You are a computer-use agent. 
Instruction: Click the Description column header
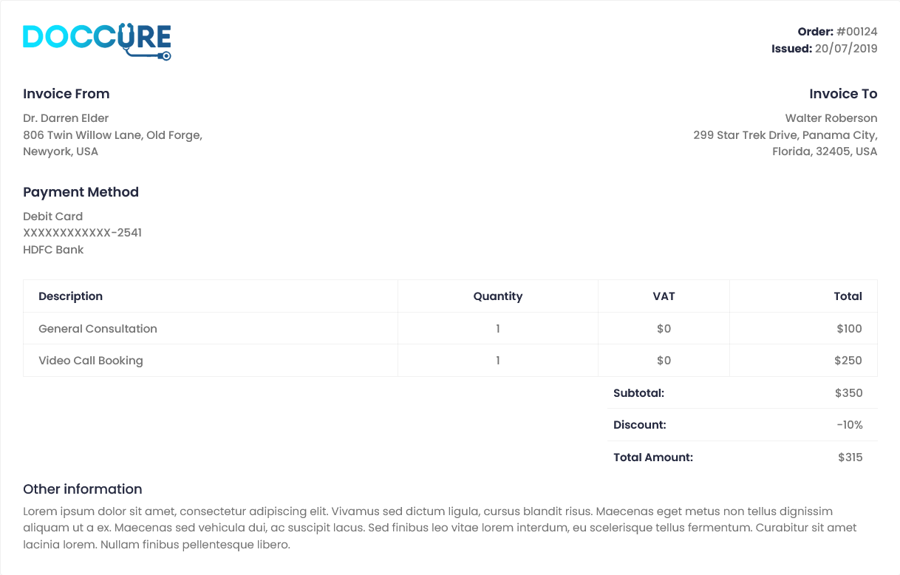coord(70,296)
